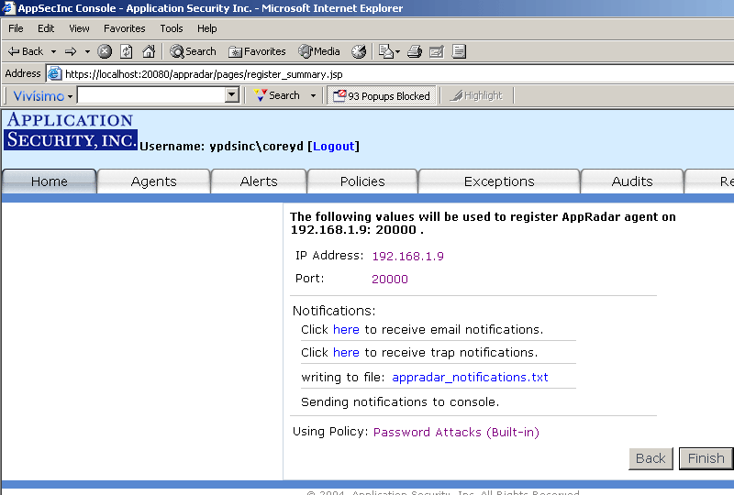
Task: Click the browser Back arrow button
Action: click(x=26, y=51)
